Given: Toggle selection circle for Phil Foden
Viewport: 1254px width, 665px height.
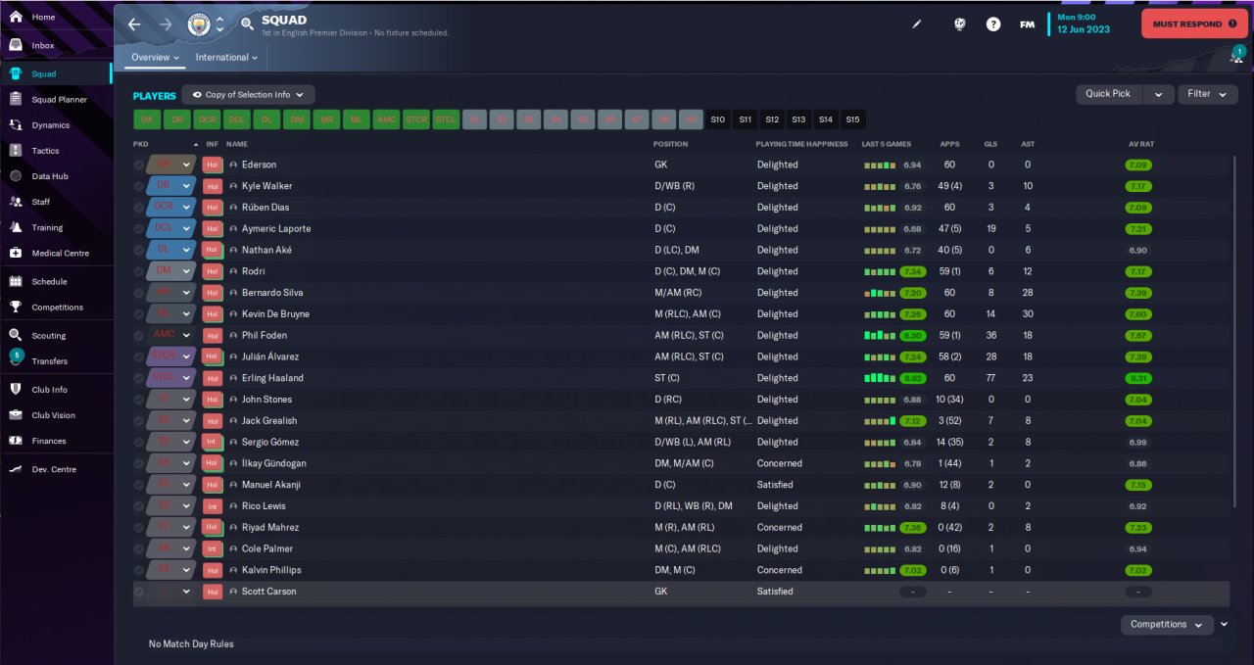Looking at the screenshot, I should click(139, 335).
